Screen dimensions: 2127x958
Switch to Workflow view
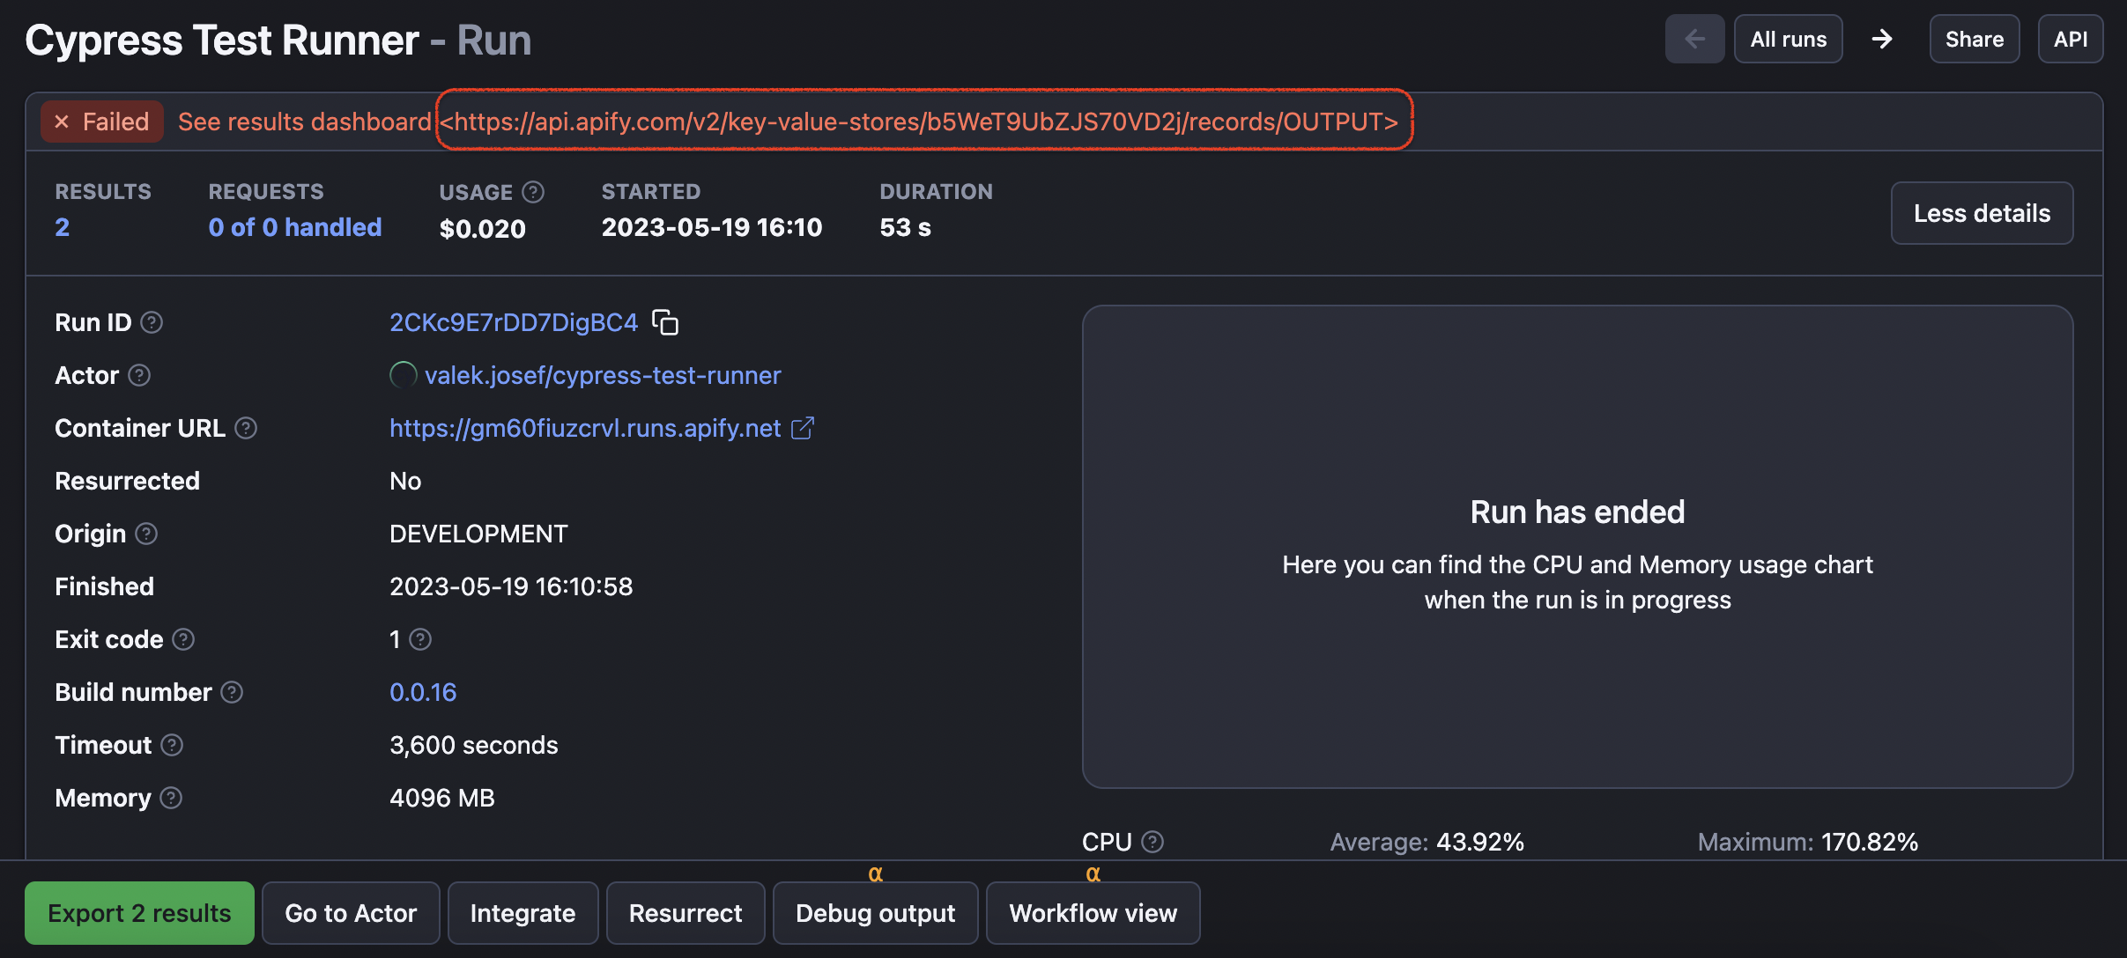1093,913
